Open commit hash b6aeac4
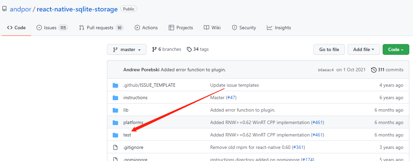Viewport: 413px width, 161px height. pos(326,70)
